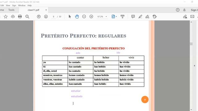198x111 pixels.
Task: Switch to the Tools tab
Action: click(11, 10)
